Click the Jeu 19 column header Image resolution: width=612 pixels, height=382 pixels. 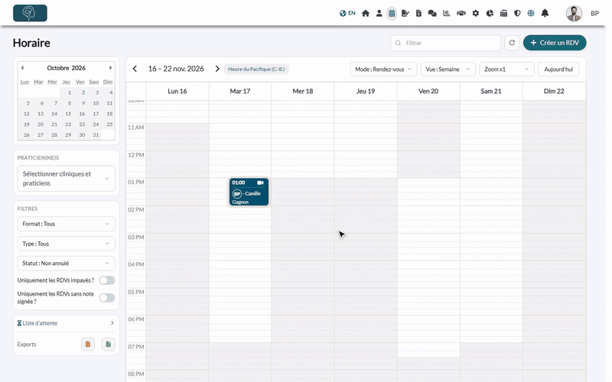click(x=366, y=91)
